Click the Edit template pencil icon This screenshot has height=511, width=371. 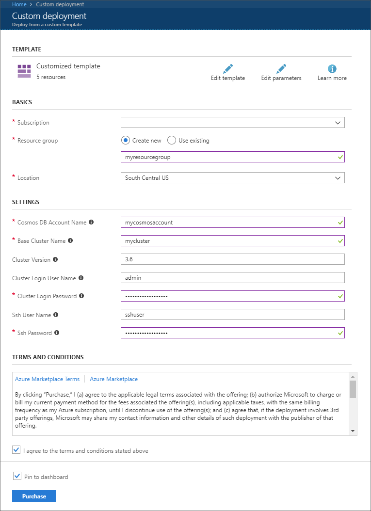pyautogui.click(x=228, y=68)
